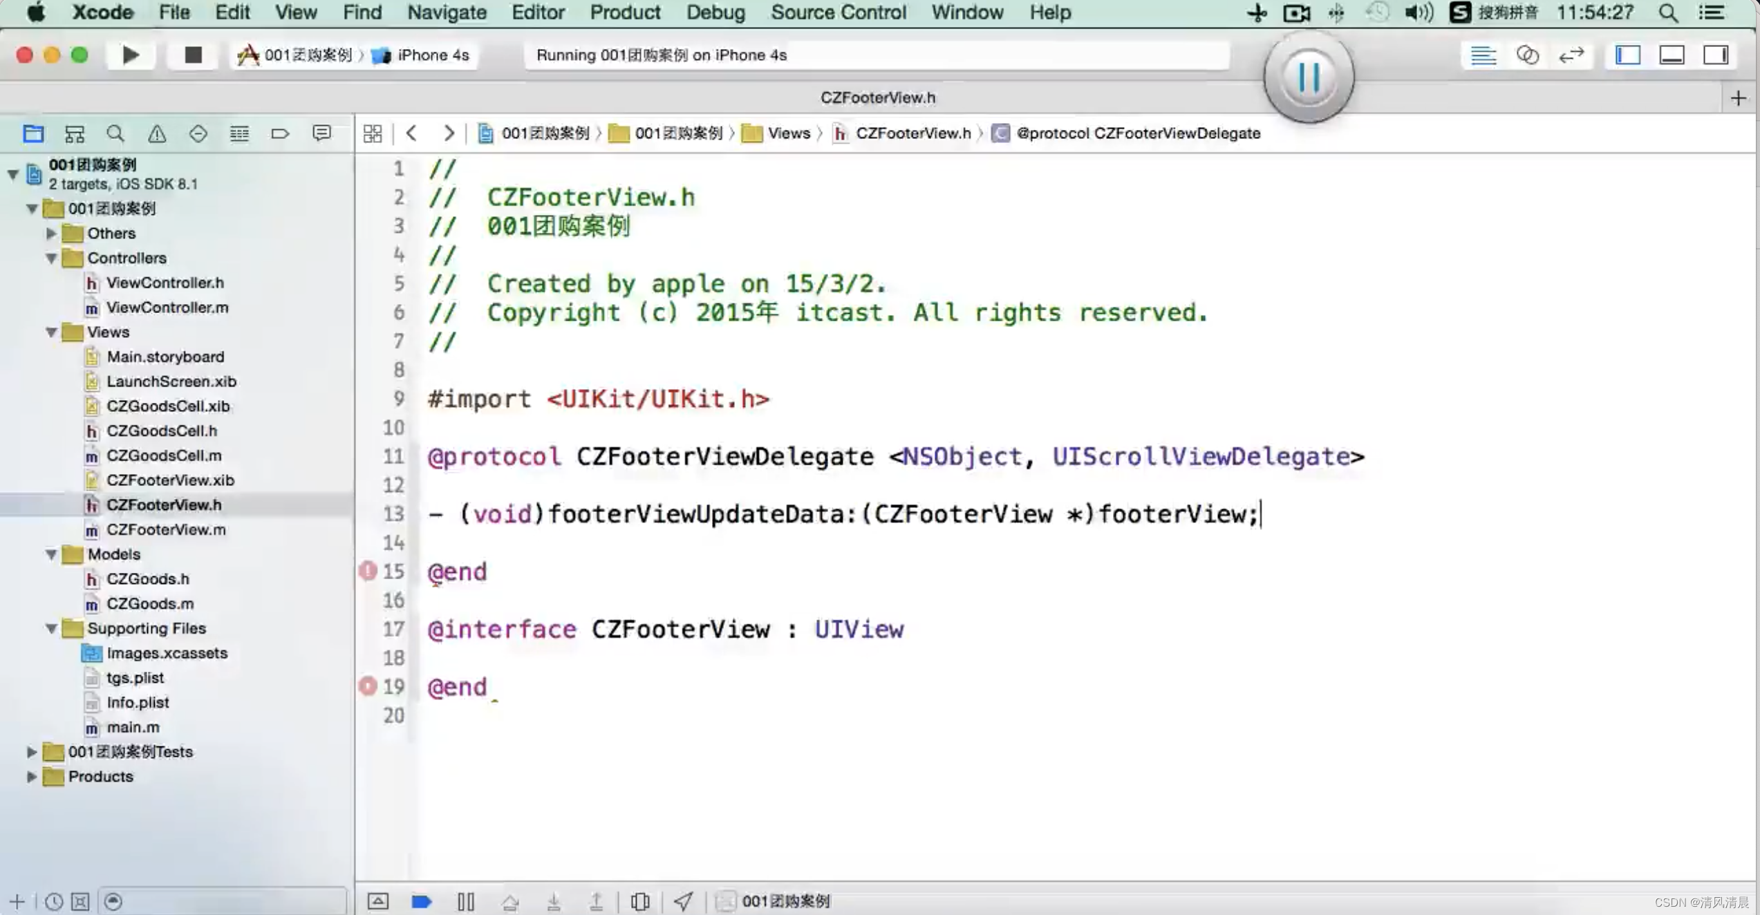Select CZGoodsCell.h file in navigator

click(x=162, y=430)
